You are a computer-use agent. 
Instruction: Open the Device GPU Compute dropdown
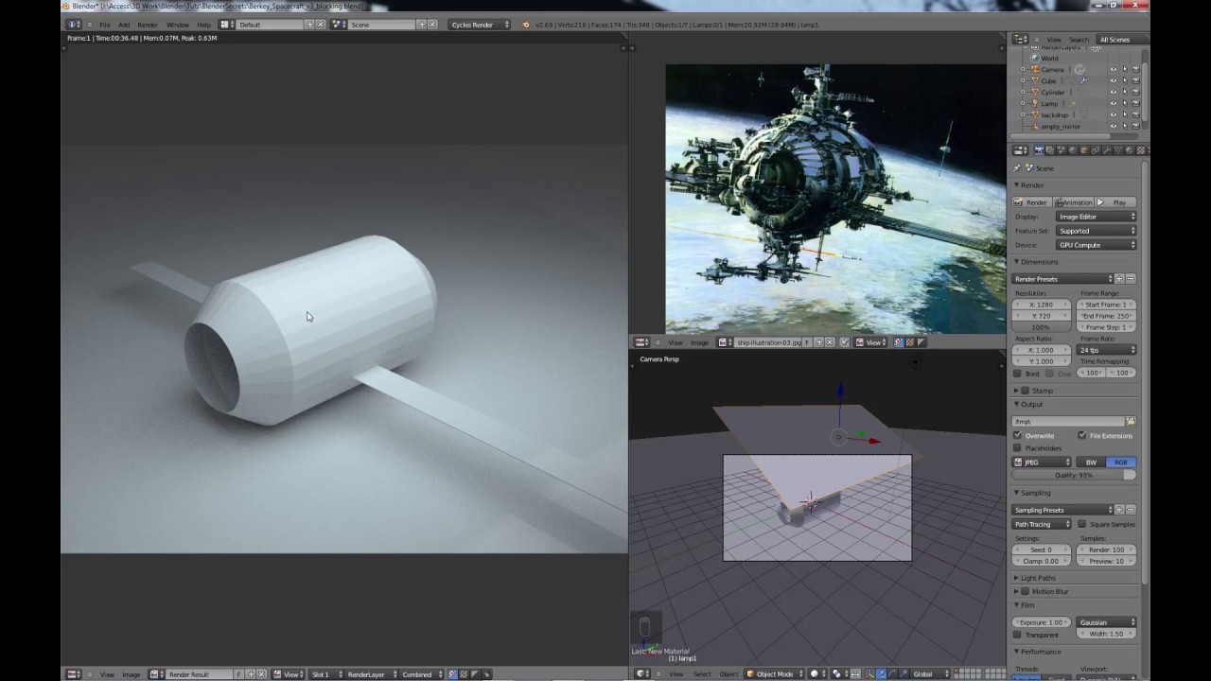click(1096, 245)
